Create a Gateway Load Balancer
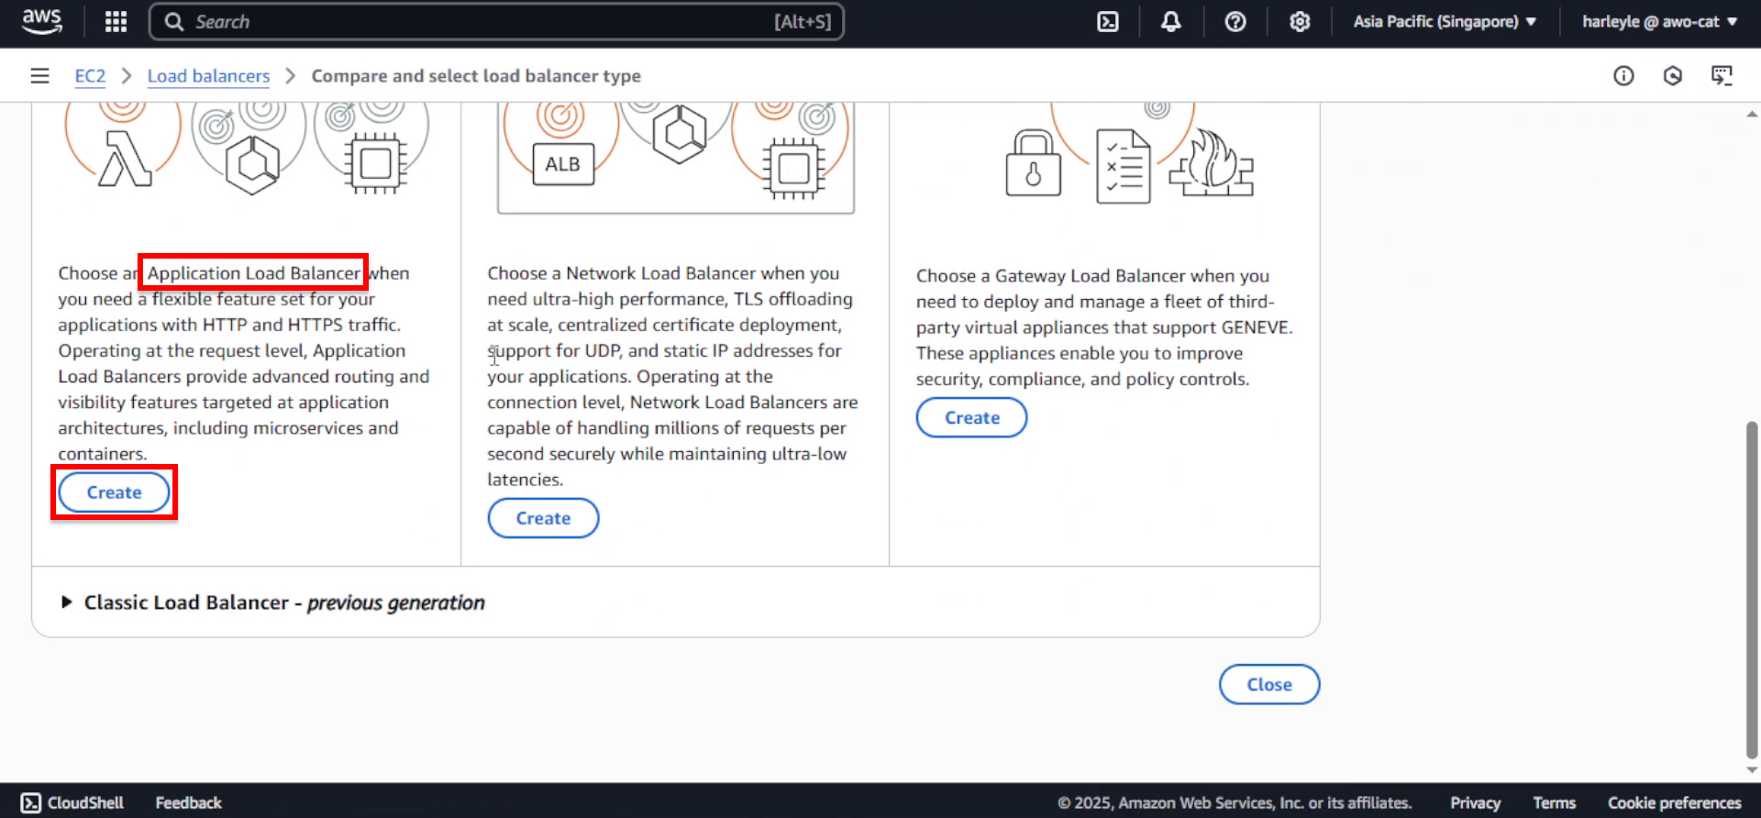The image size is (1761, 818). tap(971, 417)
